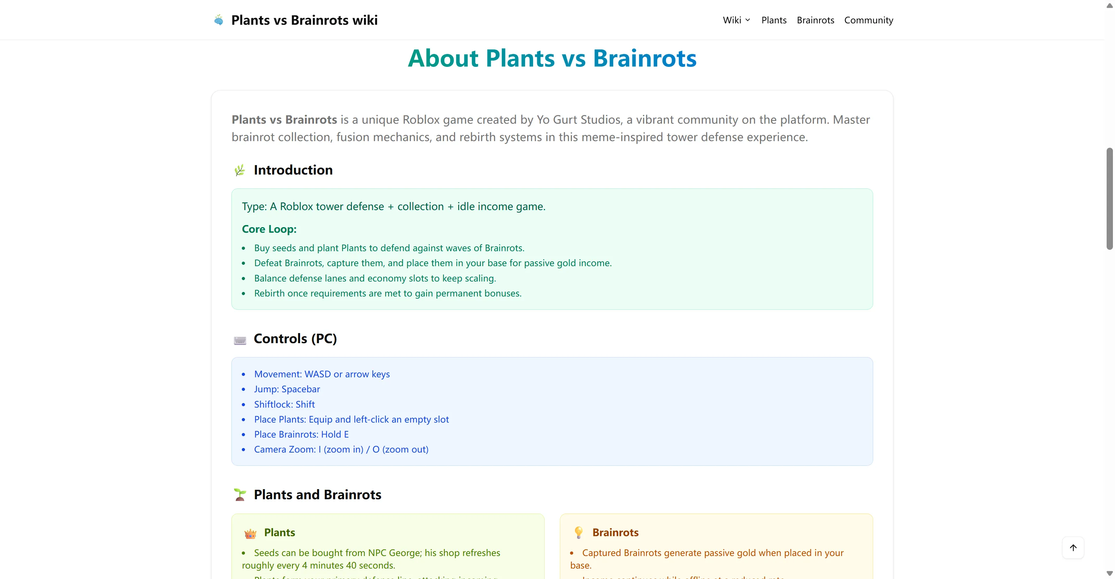Click the About Plants vs Brainrots heading

pos(552,58)
